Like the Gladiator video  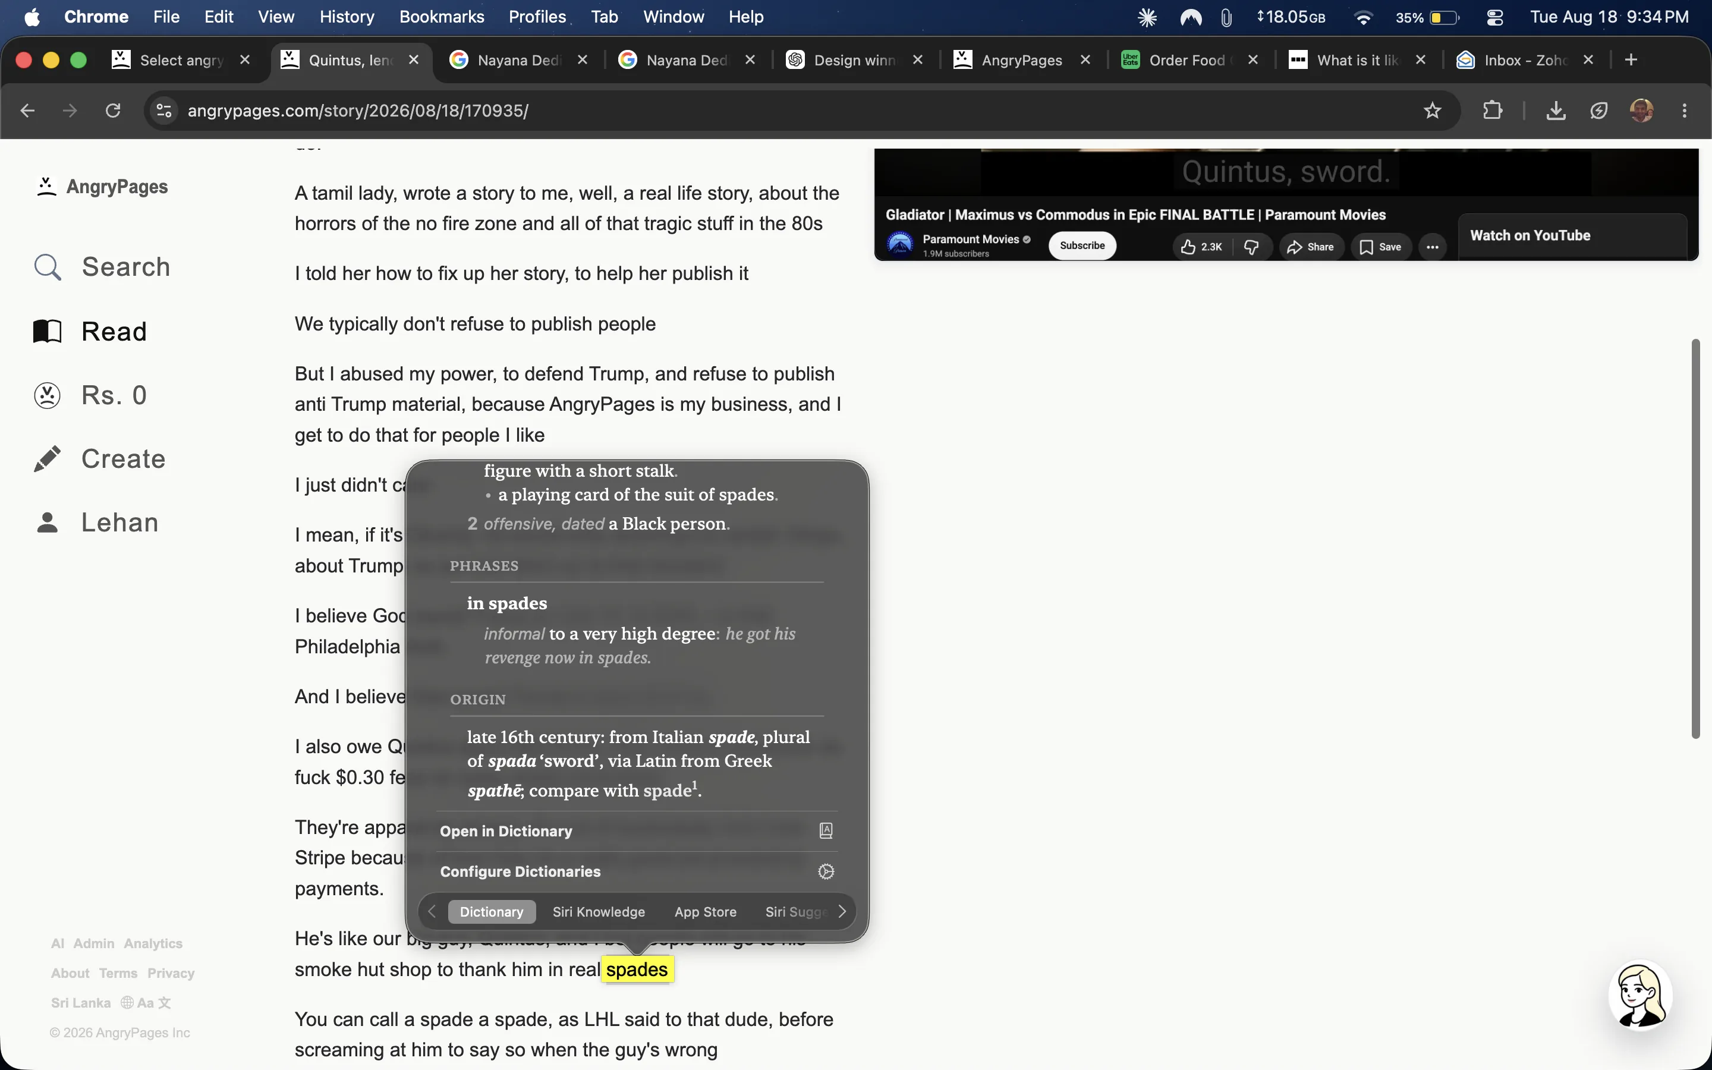(x=1201, y=246)
